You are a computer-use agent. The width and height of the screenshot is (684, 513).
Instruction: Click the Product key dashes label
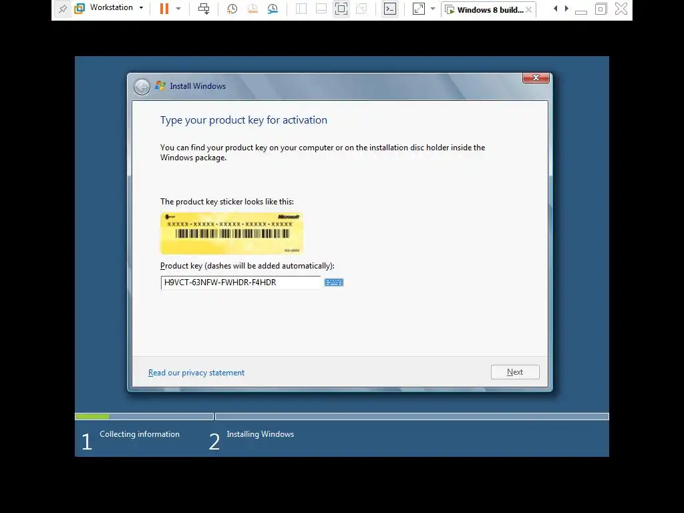click(247, 266)
